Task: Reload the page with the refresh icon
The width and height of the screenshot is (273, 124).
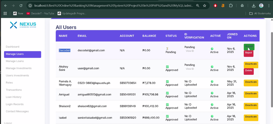Action: [x=21, y=6]
